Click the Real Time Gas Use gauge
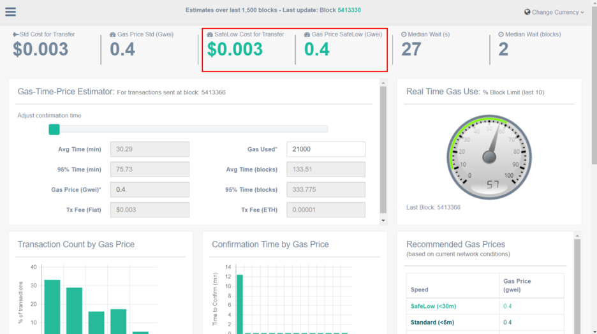 489,157
